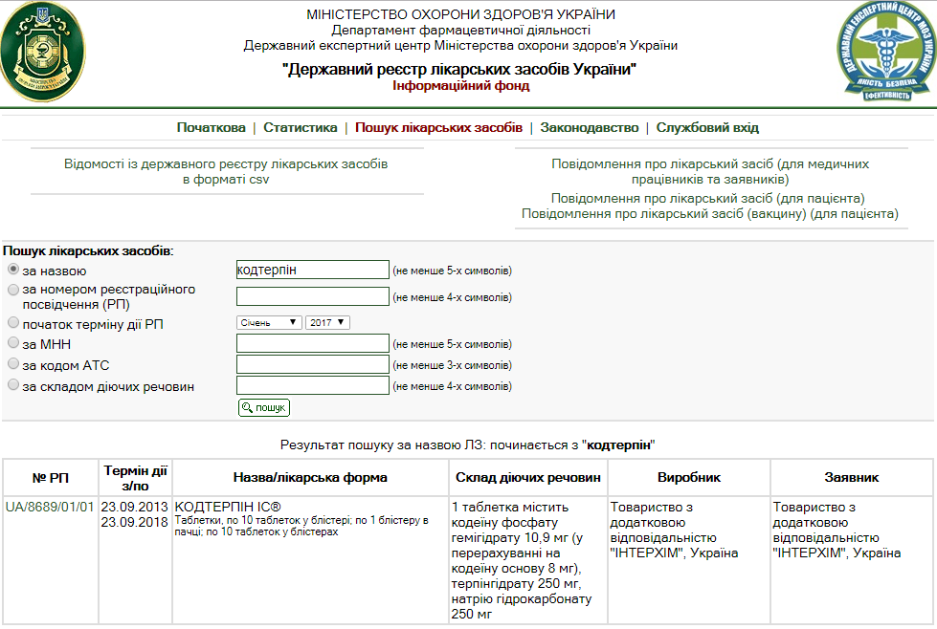The width and height of the screenshot is (937, 629).
Task: Click the name field containing кодтерпін
Action: click(312, 270)
